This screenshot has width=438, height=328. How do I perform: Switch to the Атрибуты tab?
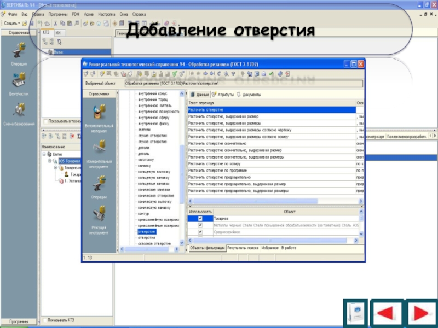[223, 95]
